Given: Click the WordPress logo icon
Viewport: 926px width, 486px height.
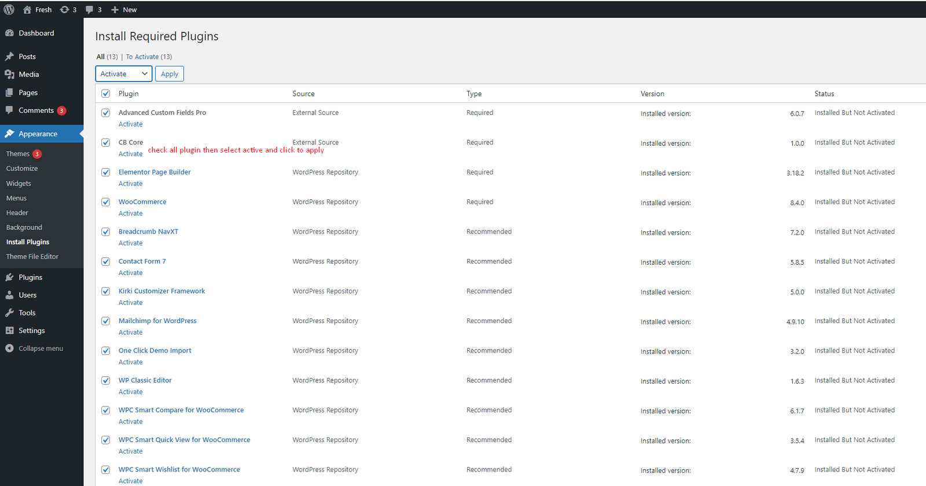Looking at the screenshot, I should tap(9, 9).
